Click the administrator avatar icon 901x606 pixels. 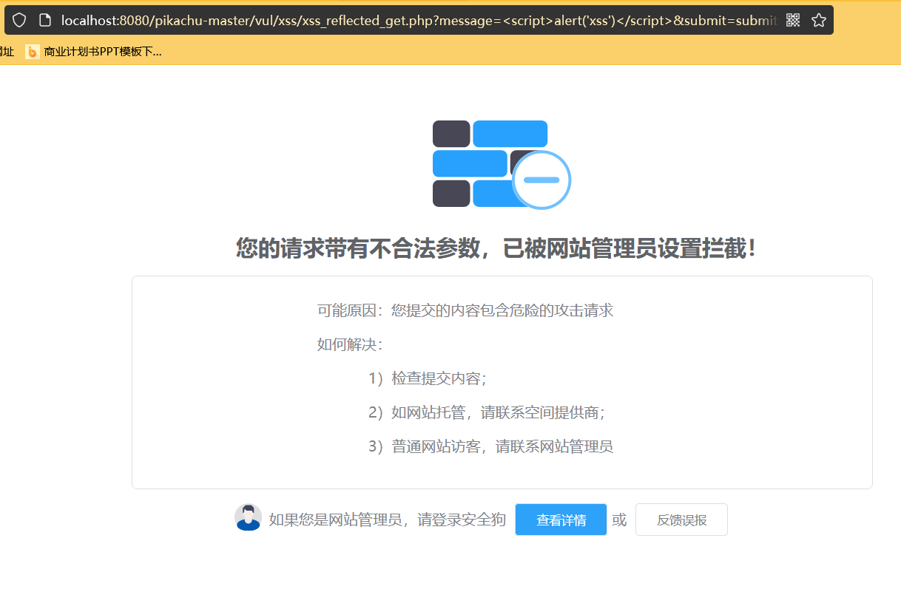248,517
